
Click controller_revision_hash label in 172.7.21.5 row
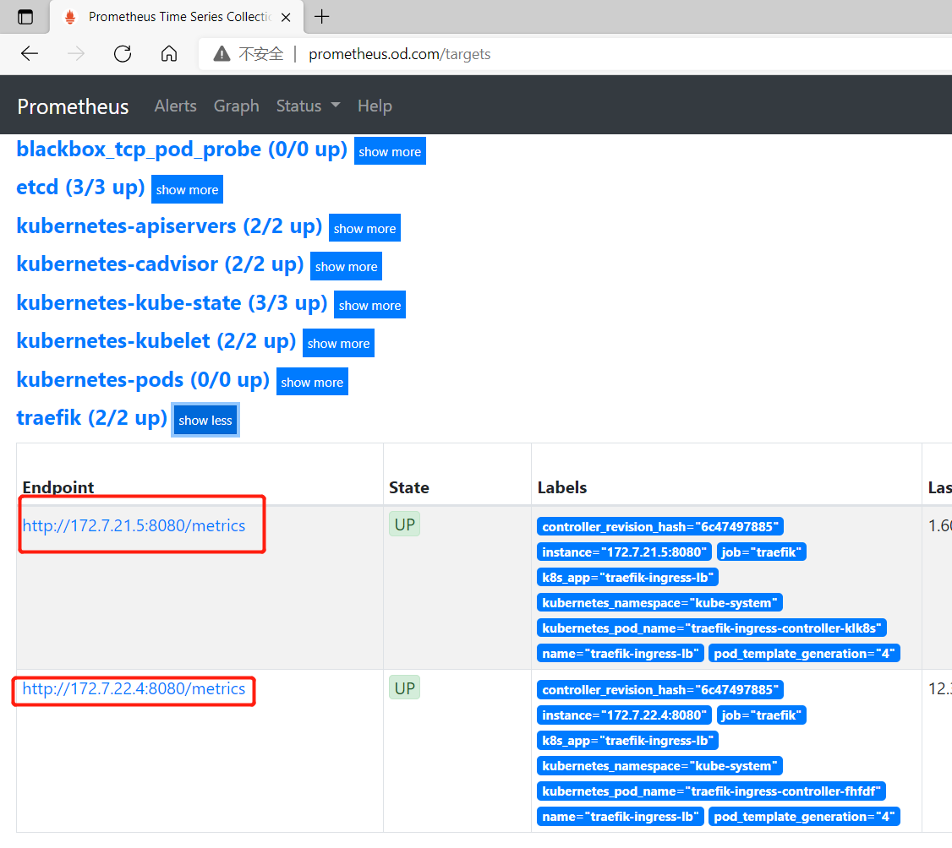[660, 526]
